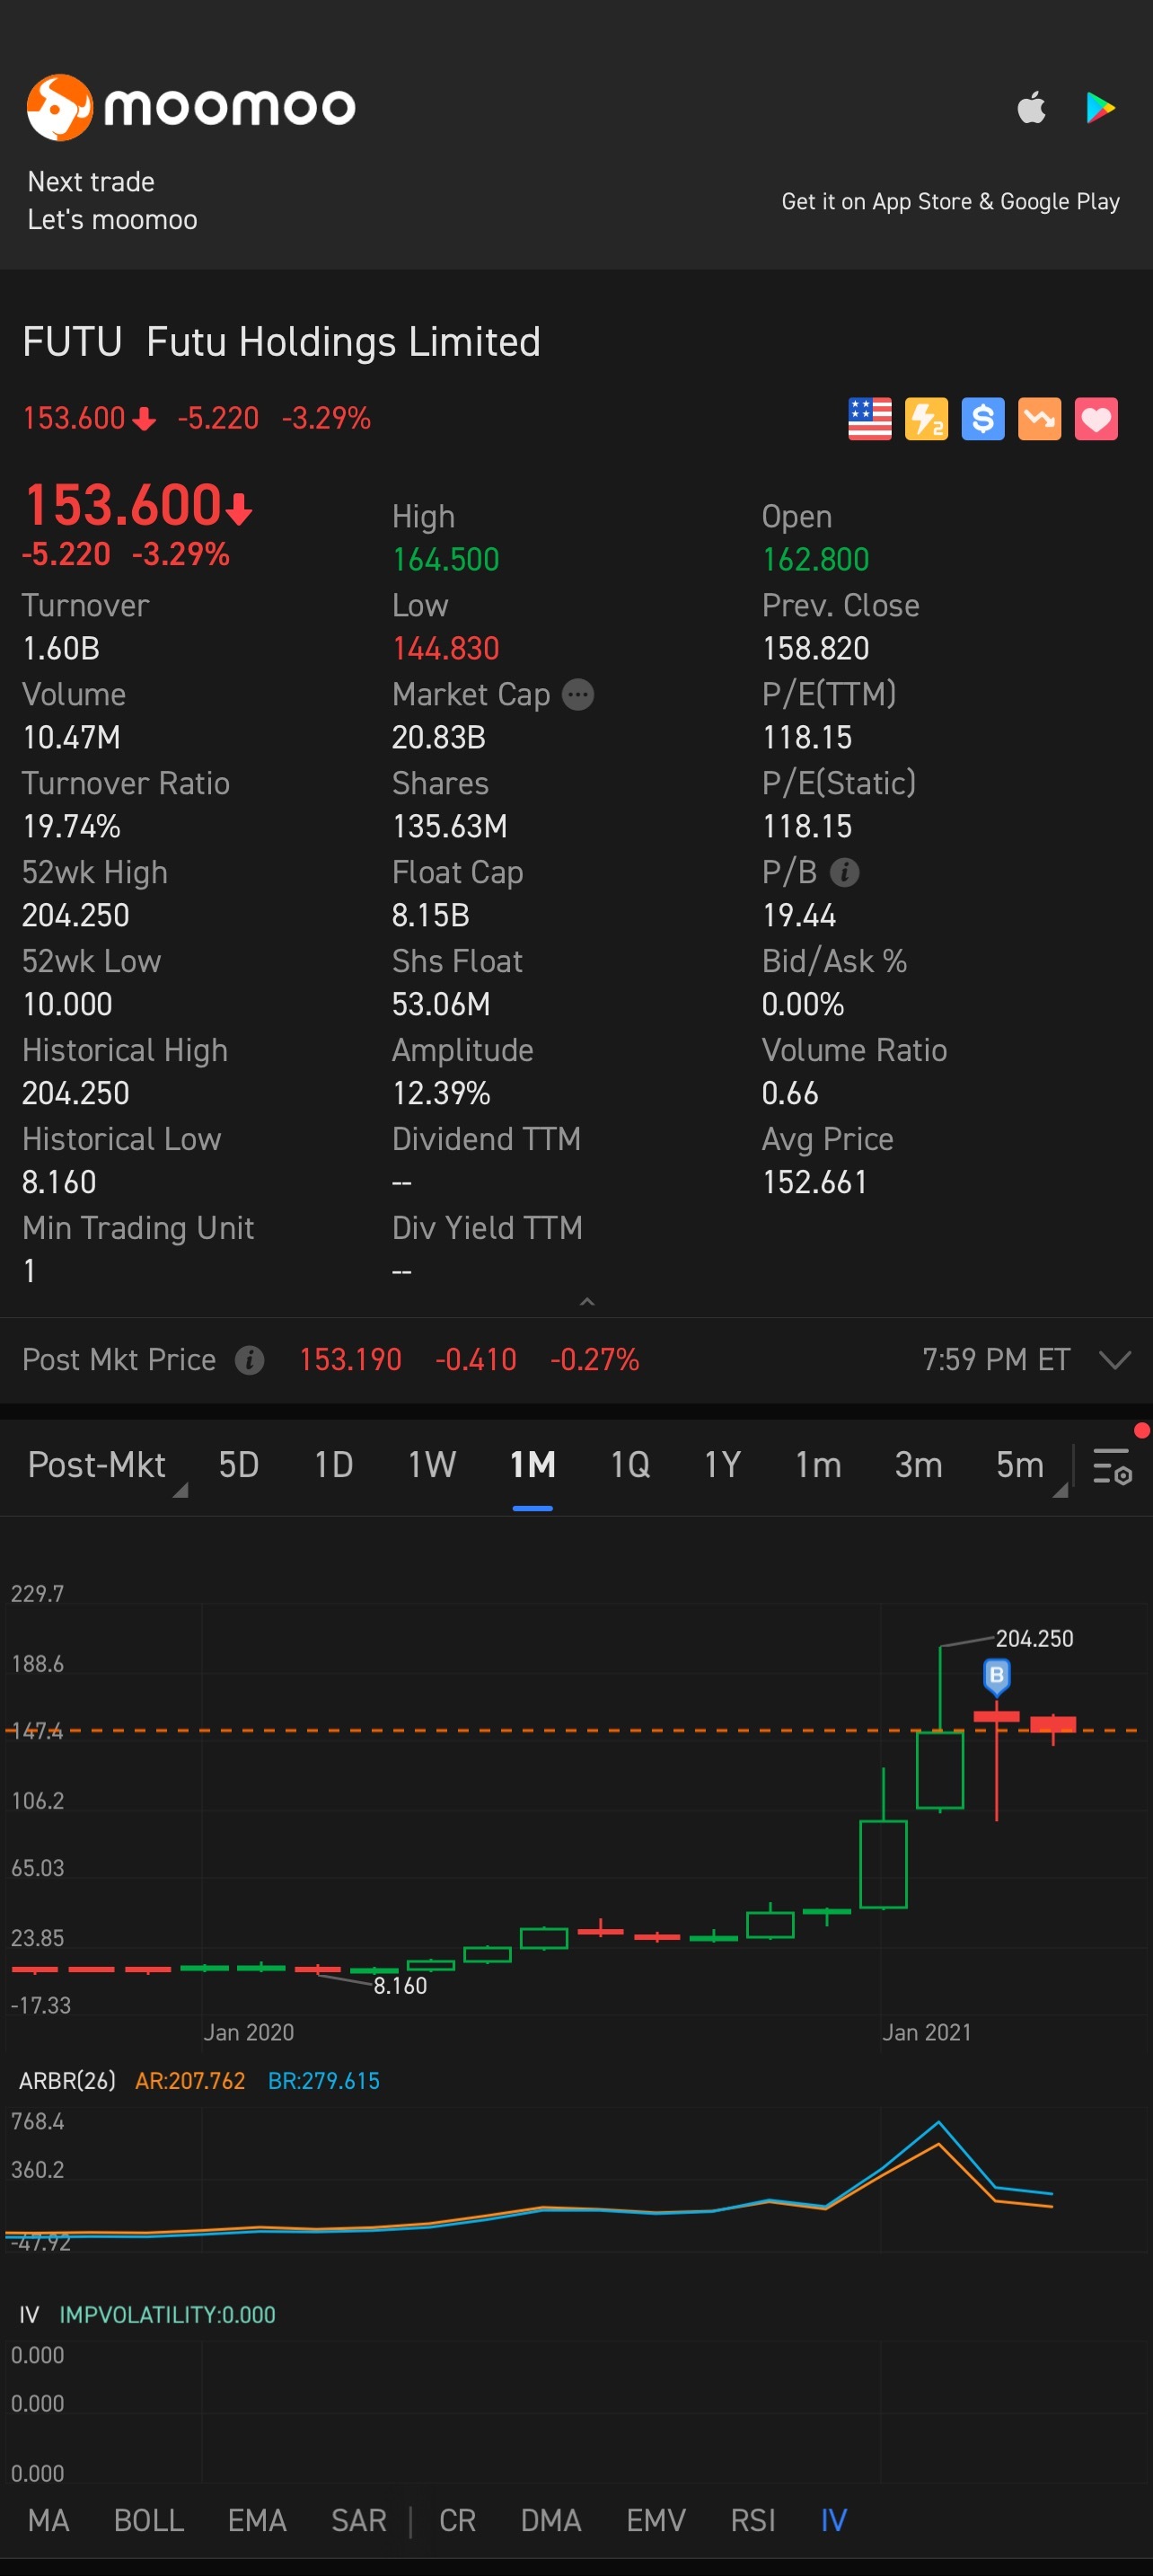Enable the CR indicator
The height and width of the screenshot is (2576, 1153).
[458, 2520]
